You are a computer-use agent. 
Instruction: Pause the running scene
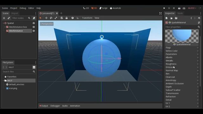(x=169, y=8)
